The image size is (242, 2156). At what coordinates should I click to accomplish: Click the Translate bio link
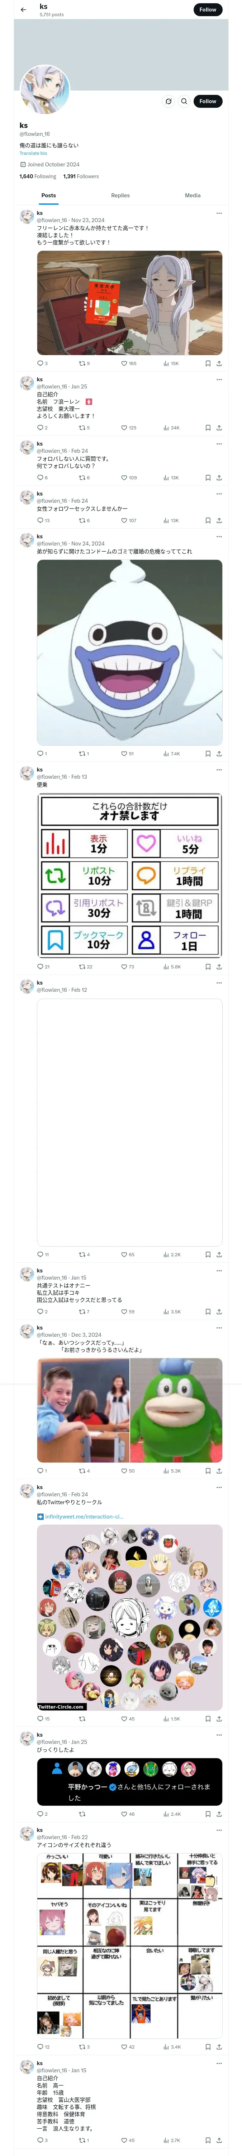tap(33, 153)
